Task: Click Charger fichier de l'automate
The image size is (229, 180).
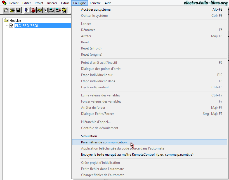Action: 150,175
